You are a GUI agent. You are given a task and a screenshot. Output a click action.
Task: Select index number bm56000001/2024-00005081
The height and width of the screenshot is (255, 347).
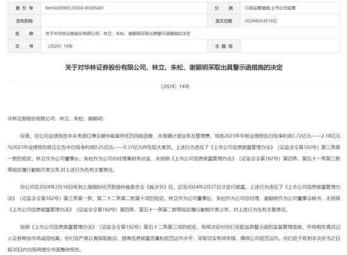coord(74,8)
